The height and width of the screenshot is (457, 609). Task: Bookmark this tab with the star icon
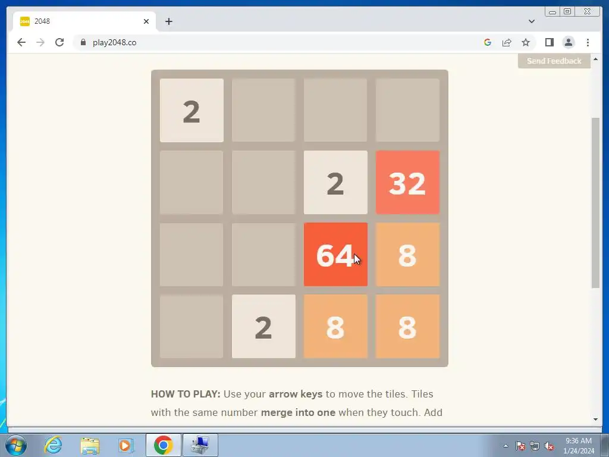(526, 42)
